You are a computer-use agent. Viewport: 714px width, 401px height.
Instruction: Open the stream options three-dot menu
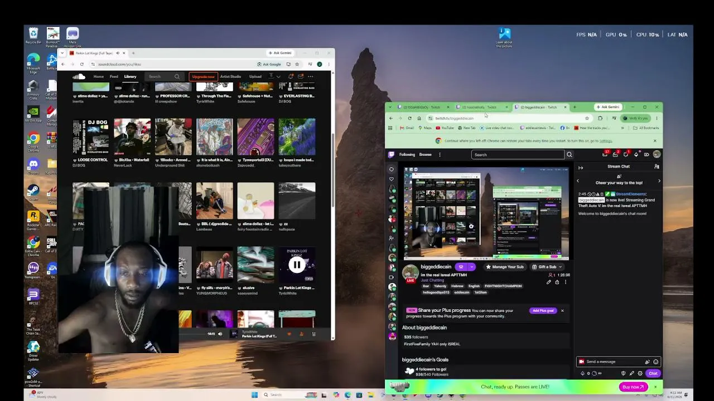click(x=565, y=282)
